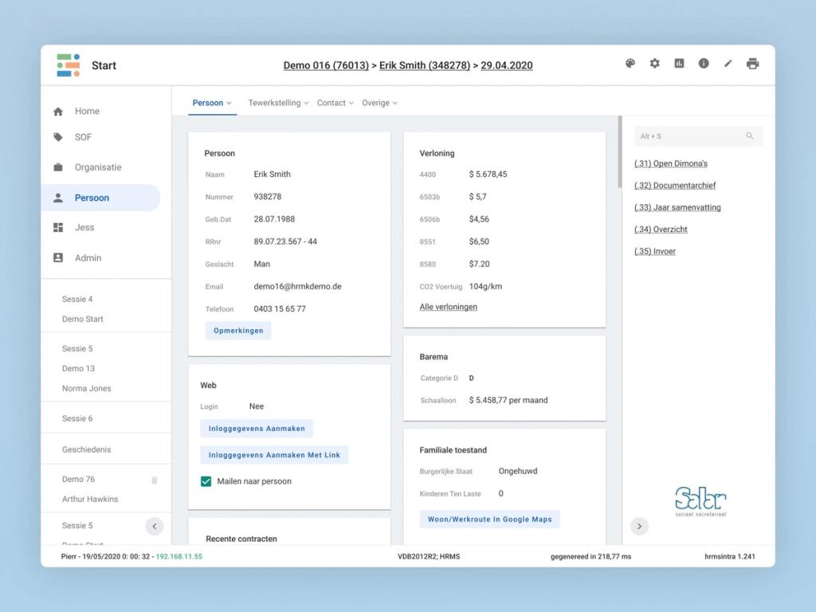
Task: Click the printer icon
Action: click(x=752, y=64)
